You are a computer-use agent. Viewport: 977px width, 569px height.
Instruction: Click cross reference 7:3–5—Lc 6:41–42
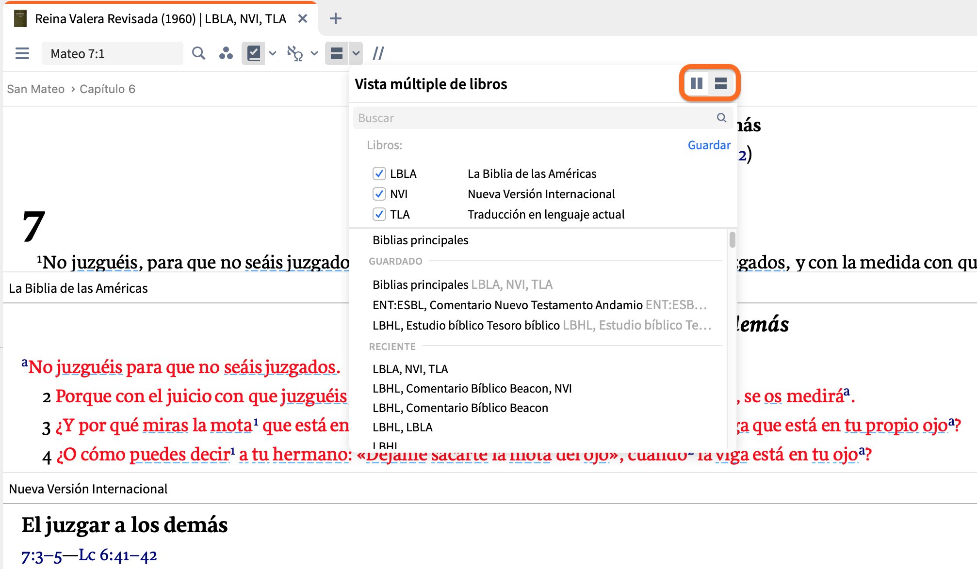click(89, 555)
